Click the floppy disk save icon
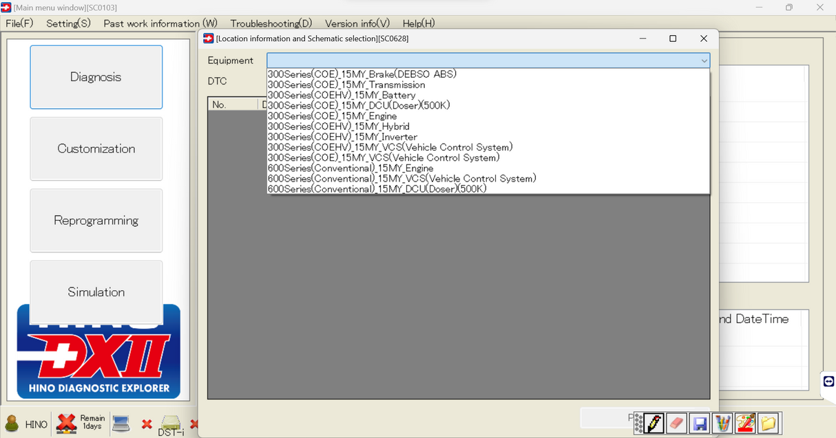The width and height of the screenshot is (836, 438). [x=700, y=423]
